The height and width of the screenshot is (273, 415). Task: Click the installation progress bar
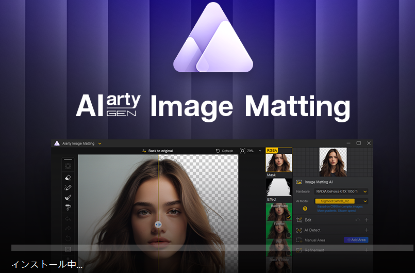(x=212, y=248)
